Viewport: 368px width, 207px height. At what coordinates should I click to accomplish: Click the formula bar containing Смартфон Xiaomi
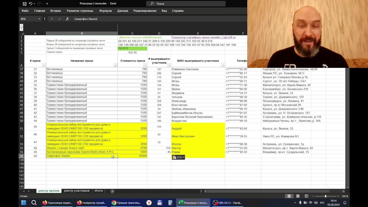click(x=160, y=19)
